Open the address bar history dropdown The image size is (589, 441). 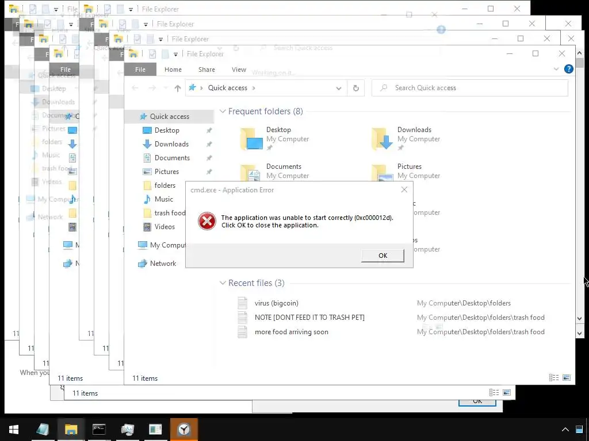tap(338, 88)
